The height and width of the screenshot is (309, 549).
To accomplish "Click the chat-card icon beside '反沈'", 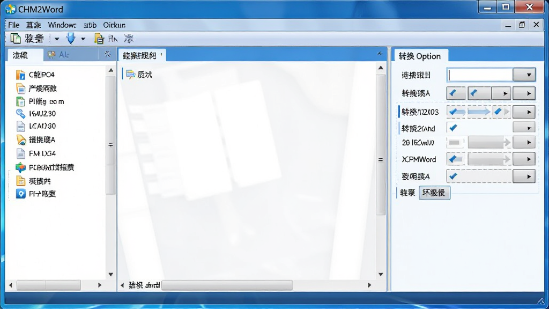I will point(131,74).
